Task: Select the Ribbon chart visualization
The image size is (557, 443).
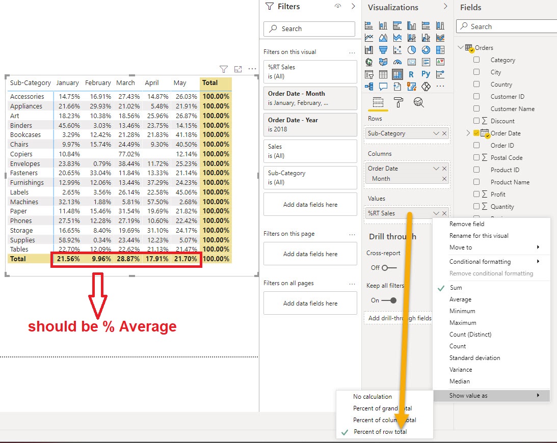Action: 440,38
